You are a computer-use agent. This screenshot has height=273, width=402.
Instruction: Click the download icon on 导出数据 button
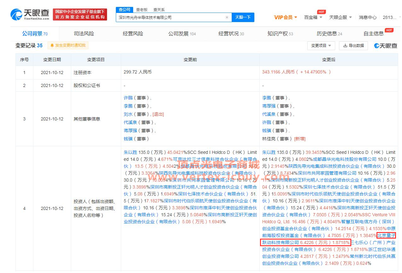tap(345, 45)
